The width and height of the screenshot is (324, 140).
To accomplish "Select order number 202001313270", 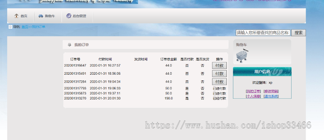I will [75, 98].
